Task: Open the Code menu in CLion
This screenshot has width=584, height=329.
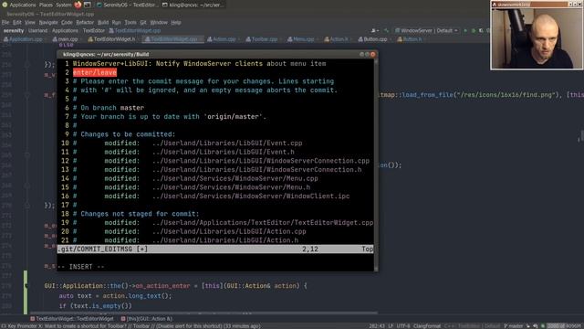Action: 67,22
